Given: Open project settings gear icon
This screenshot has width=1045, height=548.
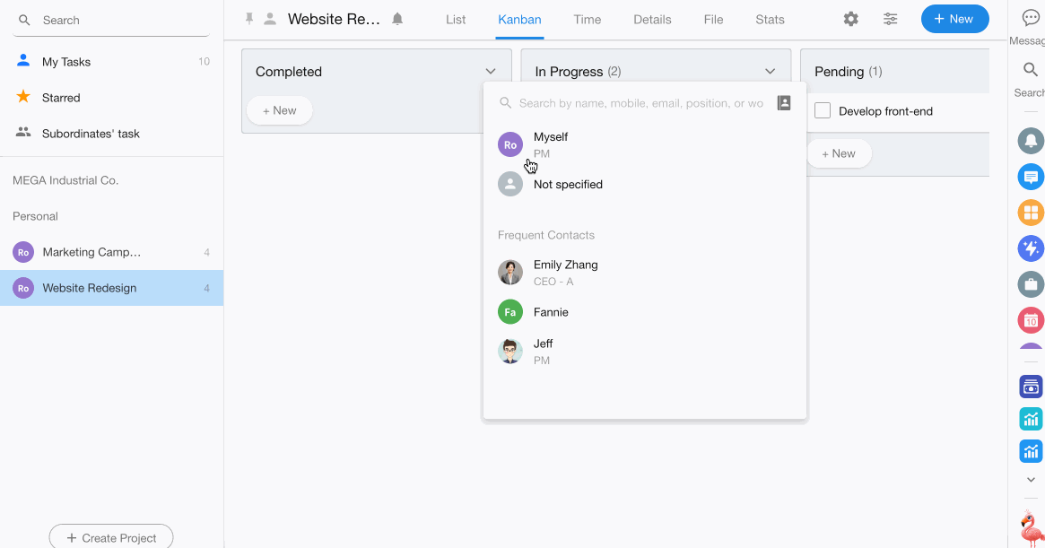Looking at the screenshot, I should click(x=850, y=19).
